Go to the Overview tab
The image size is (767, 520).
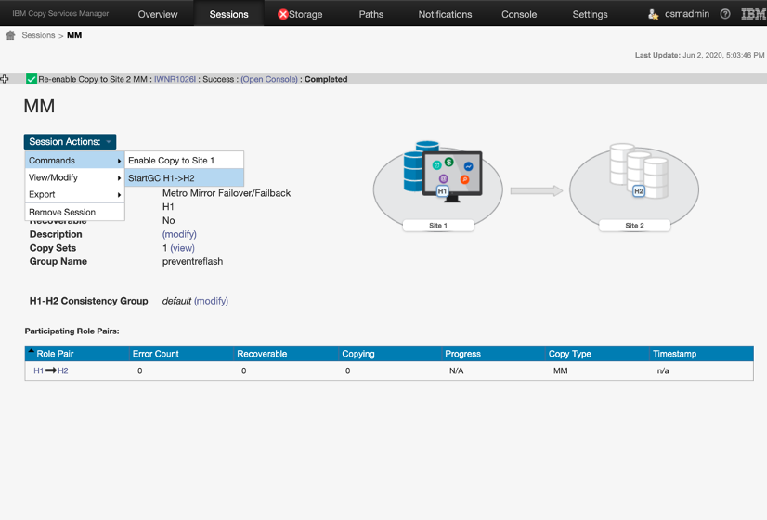[158, 14]
